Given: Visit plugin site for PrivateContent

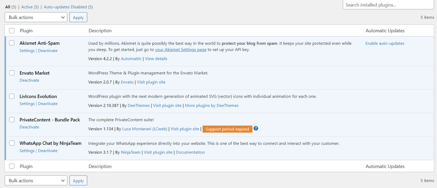Looking at the screenshot, I should point(185,129).
